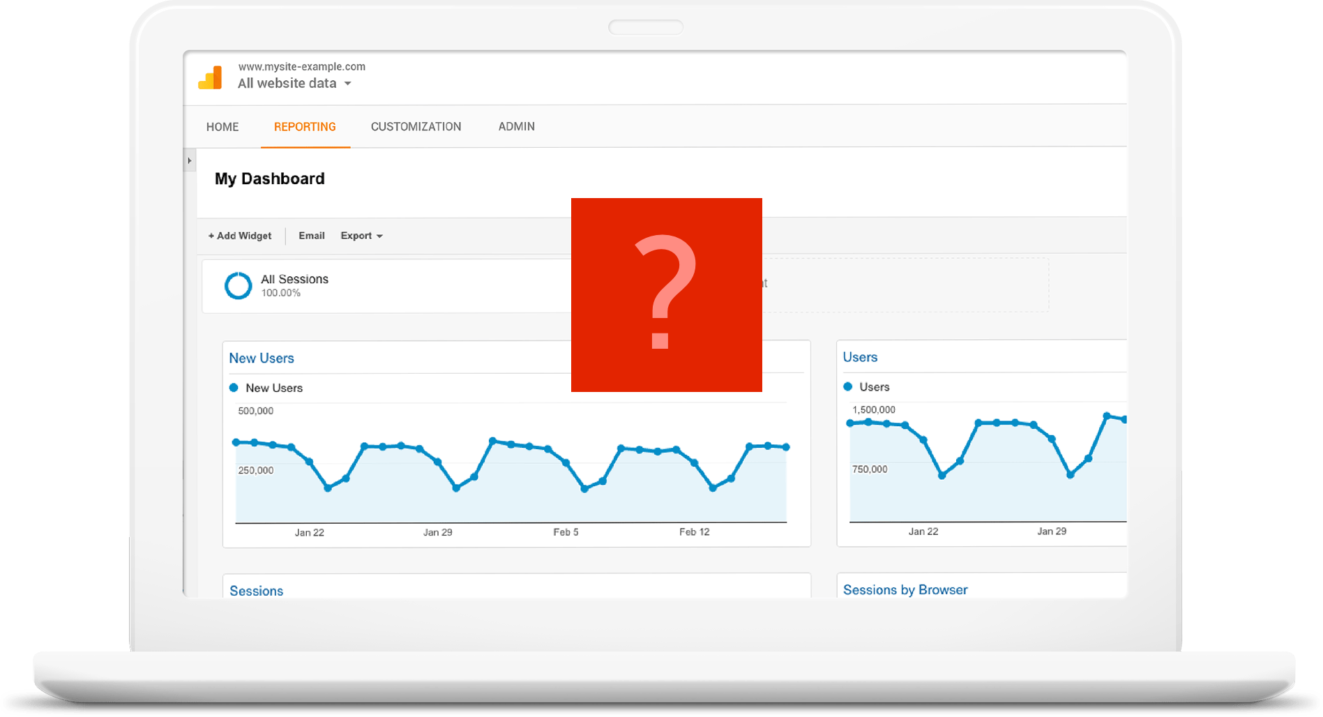Open the Export dropdown menu
Screen dimensions: 1323x717
[x=361, y=236]
